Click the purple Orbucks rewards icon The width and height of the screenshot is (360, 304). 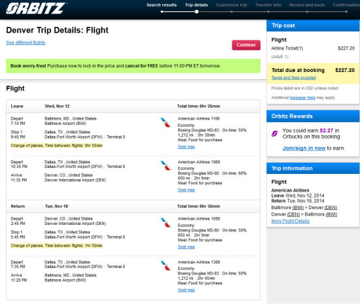pyautogui.click(x=275, y=133)
